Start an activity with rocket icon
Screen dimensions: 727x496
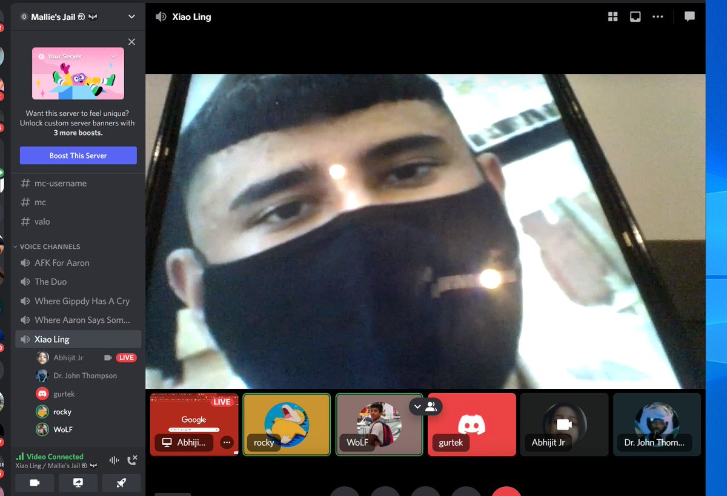point(121,483)
